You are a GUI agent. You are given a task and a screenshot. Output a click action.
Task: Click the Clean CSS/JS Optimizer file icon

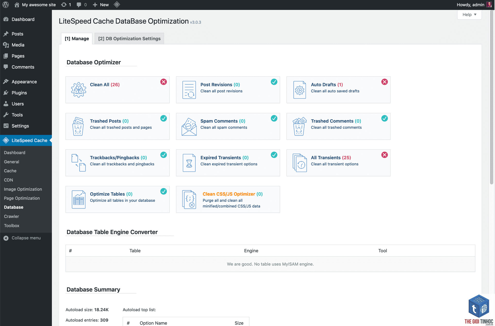click(189, 199)
